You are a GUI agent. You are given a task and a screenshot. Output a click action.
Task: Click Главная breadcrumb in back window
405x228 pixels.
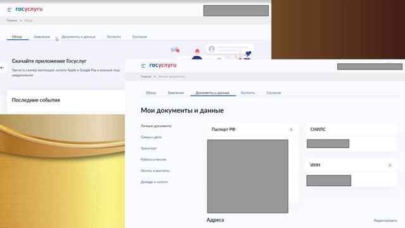12,20
